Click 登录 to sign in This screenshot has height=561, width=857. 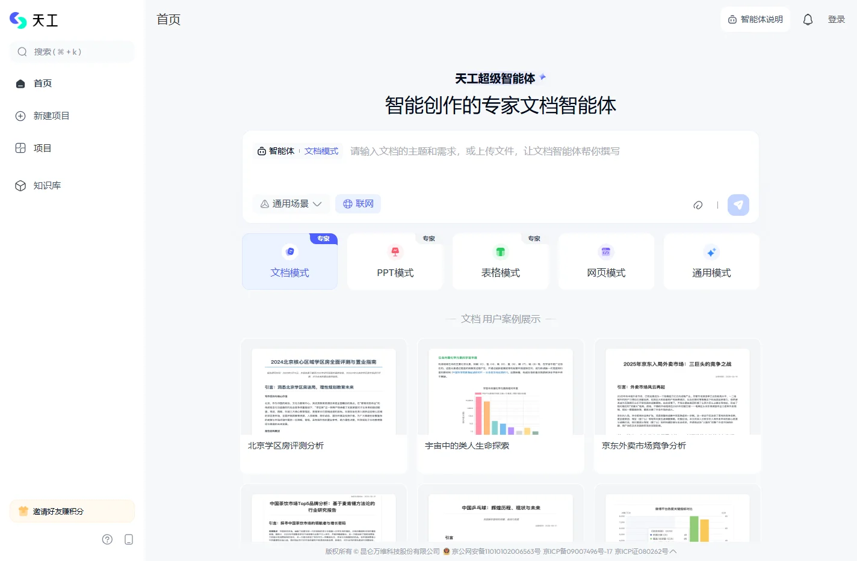click(x=837, y=19)
